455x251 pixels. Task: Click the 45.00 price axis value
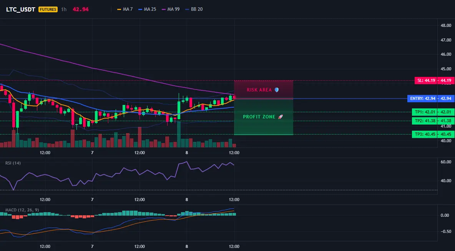(x=446, y=69)
